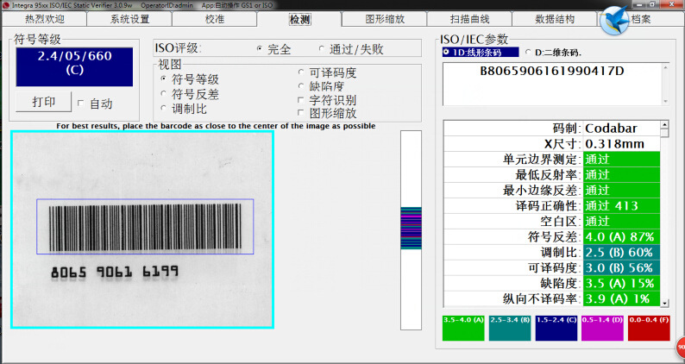Click the human-readable digits 8065 9061 6199
The height and width of the screenshot is (364, 685).
115,273
